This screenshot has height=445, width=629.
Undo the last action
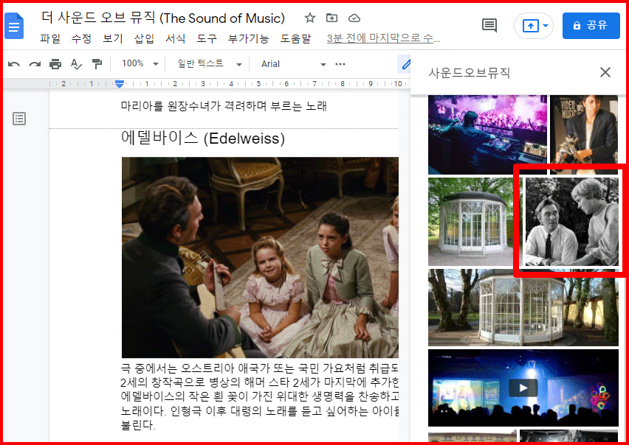pyautogui.click(x=13, y=64)
